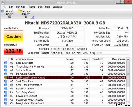
Task: Click status orb for Power-off Retract Count
Action: (6, 100)
